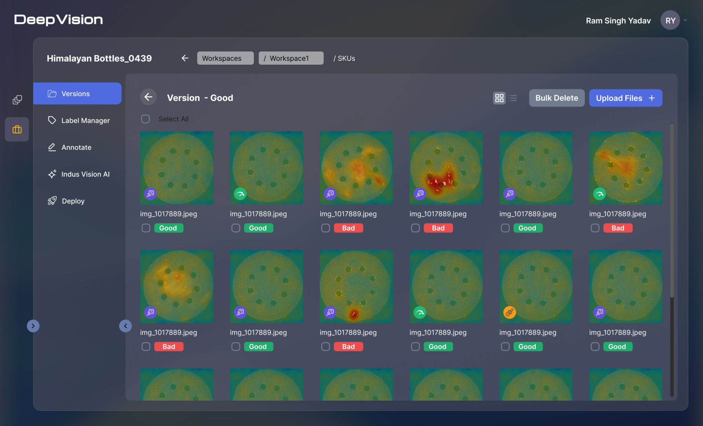
Task: Click the orange link badge on the thumbnail
Action: click(x=509, y=312)
